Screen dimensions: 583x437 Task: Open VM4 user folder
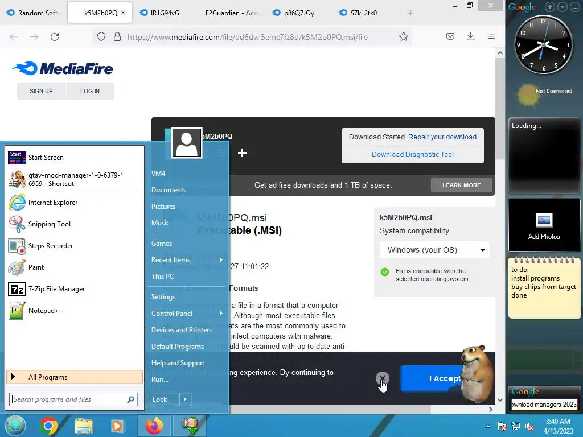(x=158, y=173)
